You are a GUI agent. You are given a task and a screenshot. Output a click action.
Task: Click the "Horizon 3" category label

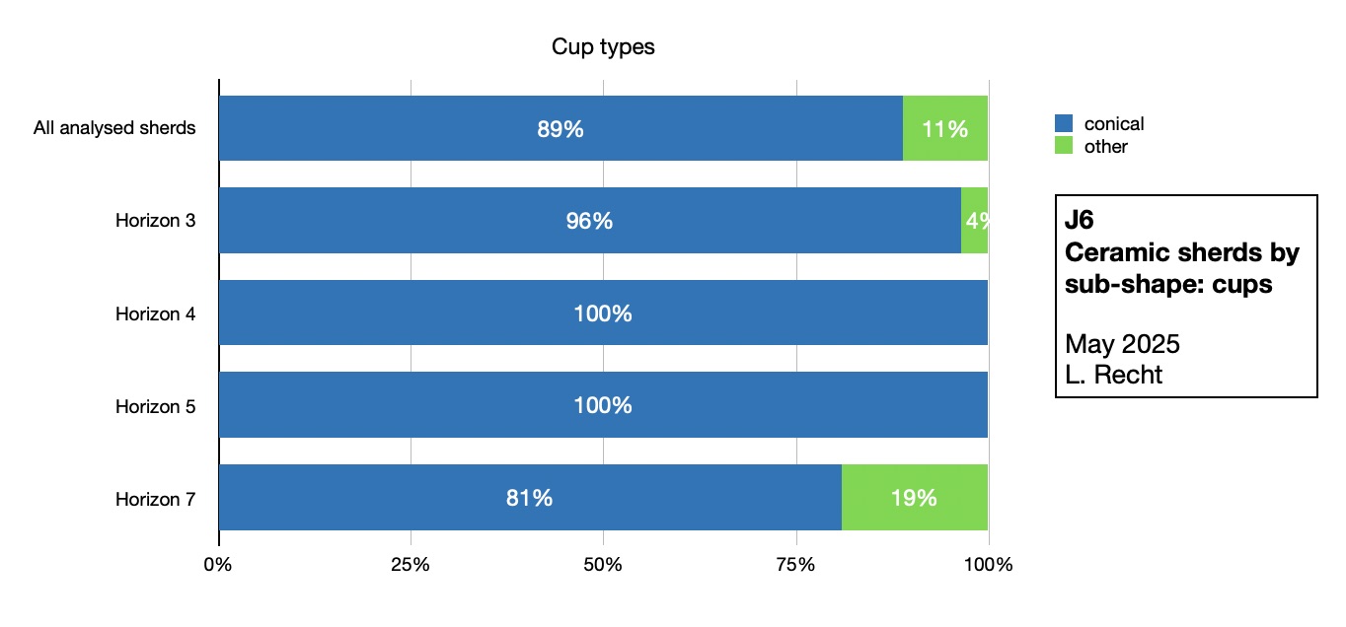(x=155, y=221)
